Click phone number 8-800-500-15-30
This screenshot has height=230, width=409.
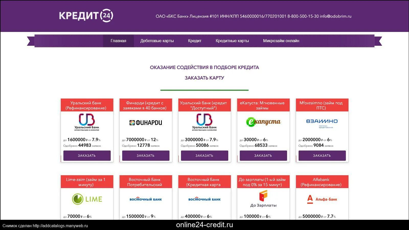click(x=303, y=16)
